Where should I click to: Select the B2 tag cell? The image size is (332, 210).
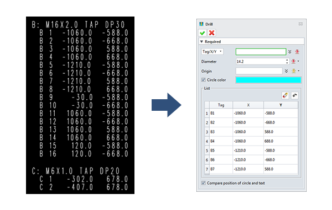coord(221,122)
